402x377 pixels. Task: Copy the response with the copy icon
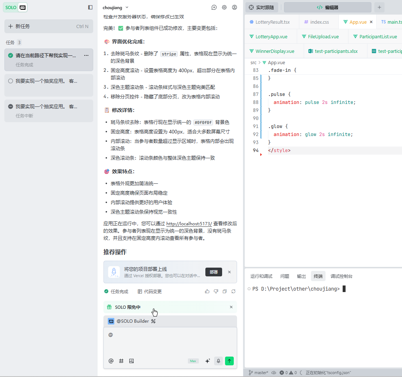225,291
